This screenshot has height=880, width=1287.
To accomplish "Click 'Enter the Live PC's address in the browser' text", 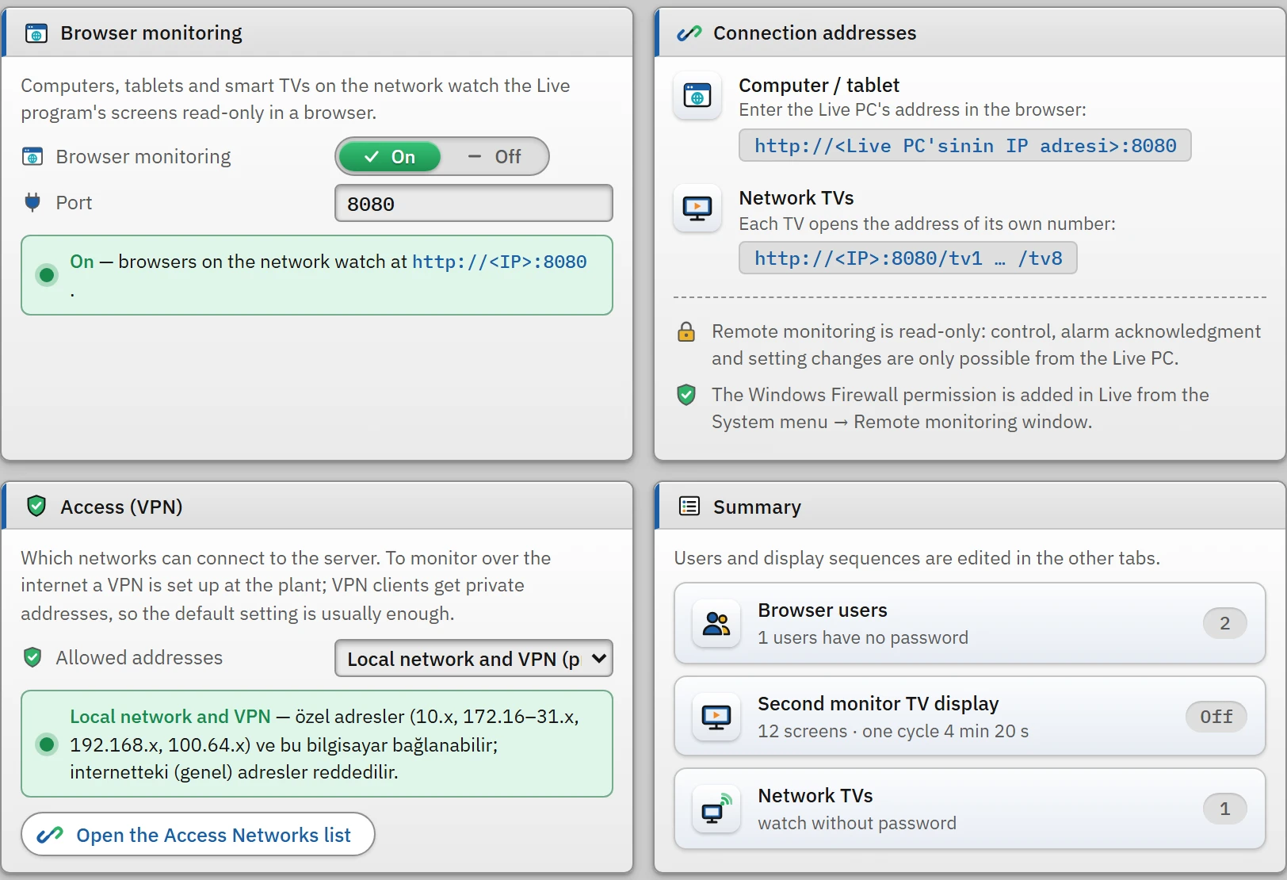I will 913,110.
